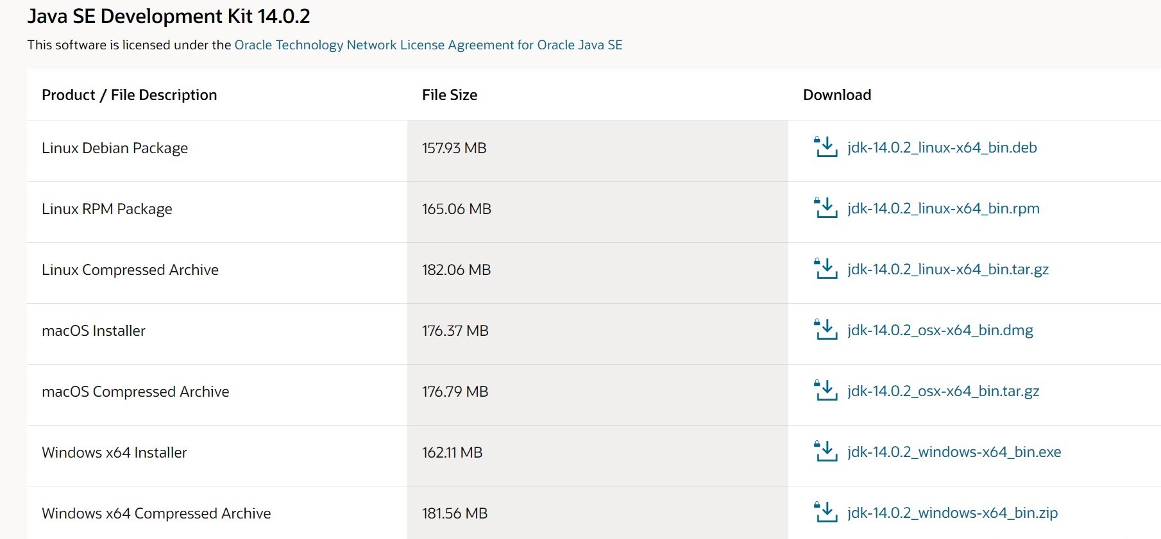This screenshot has height=539, width=1161.
Task: Click download icon beside windows-x64_bin.zip
Action: [826, 513]
